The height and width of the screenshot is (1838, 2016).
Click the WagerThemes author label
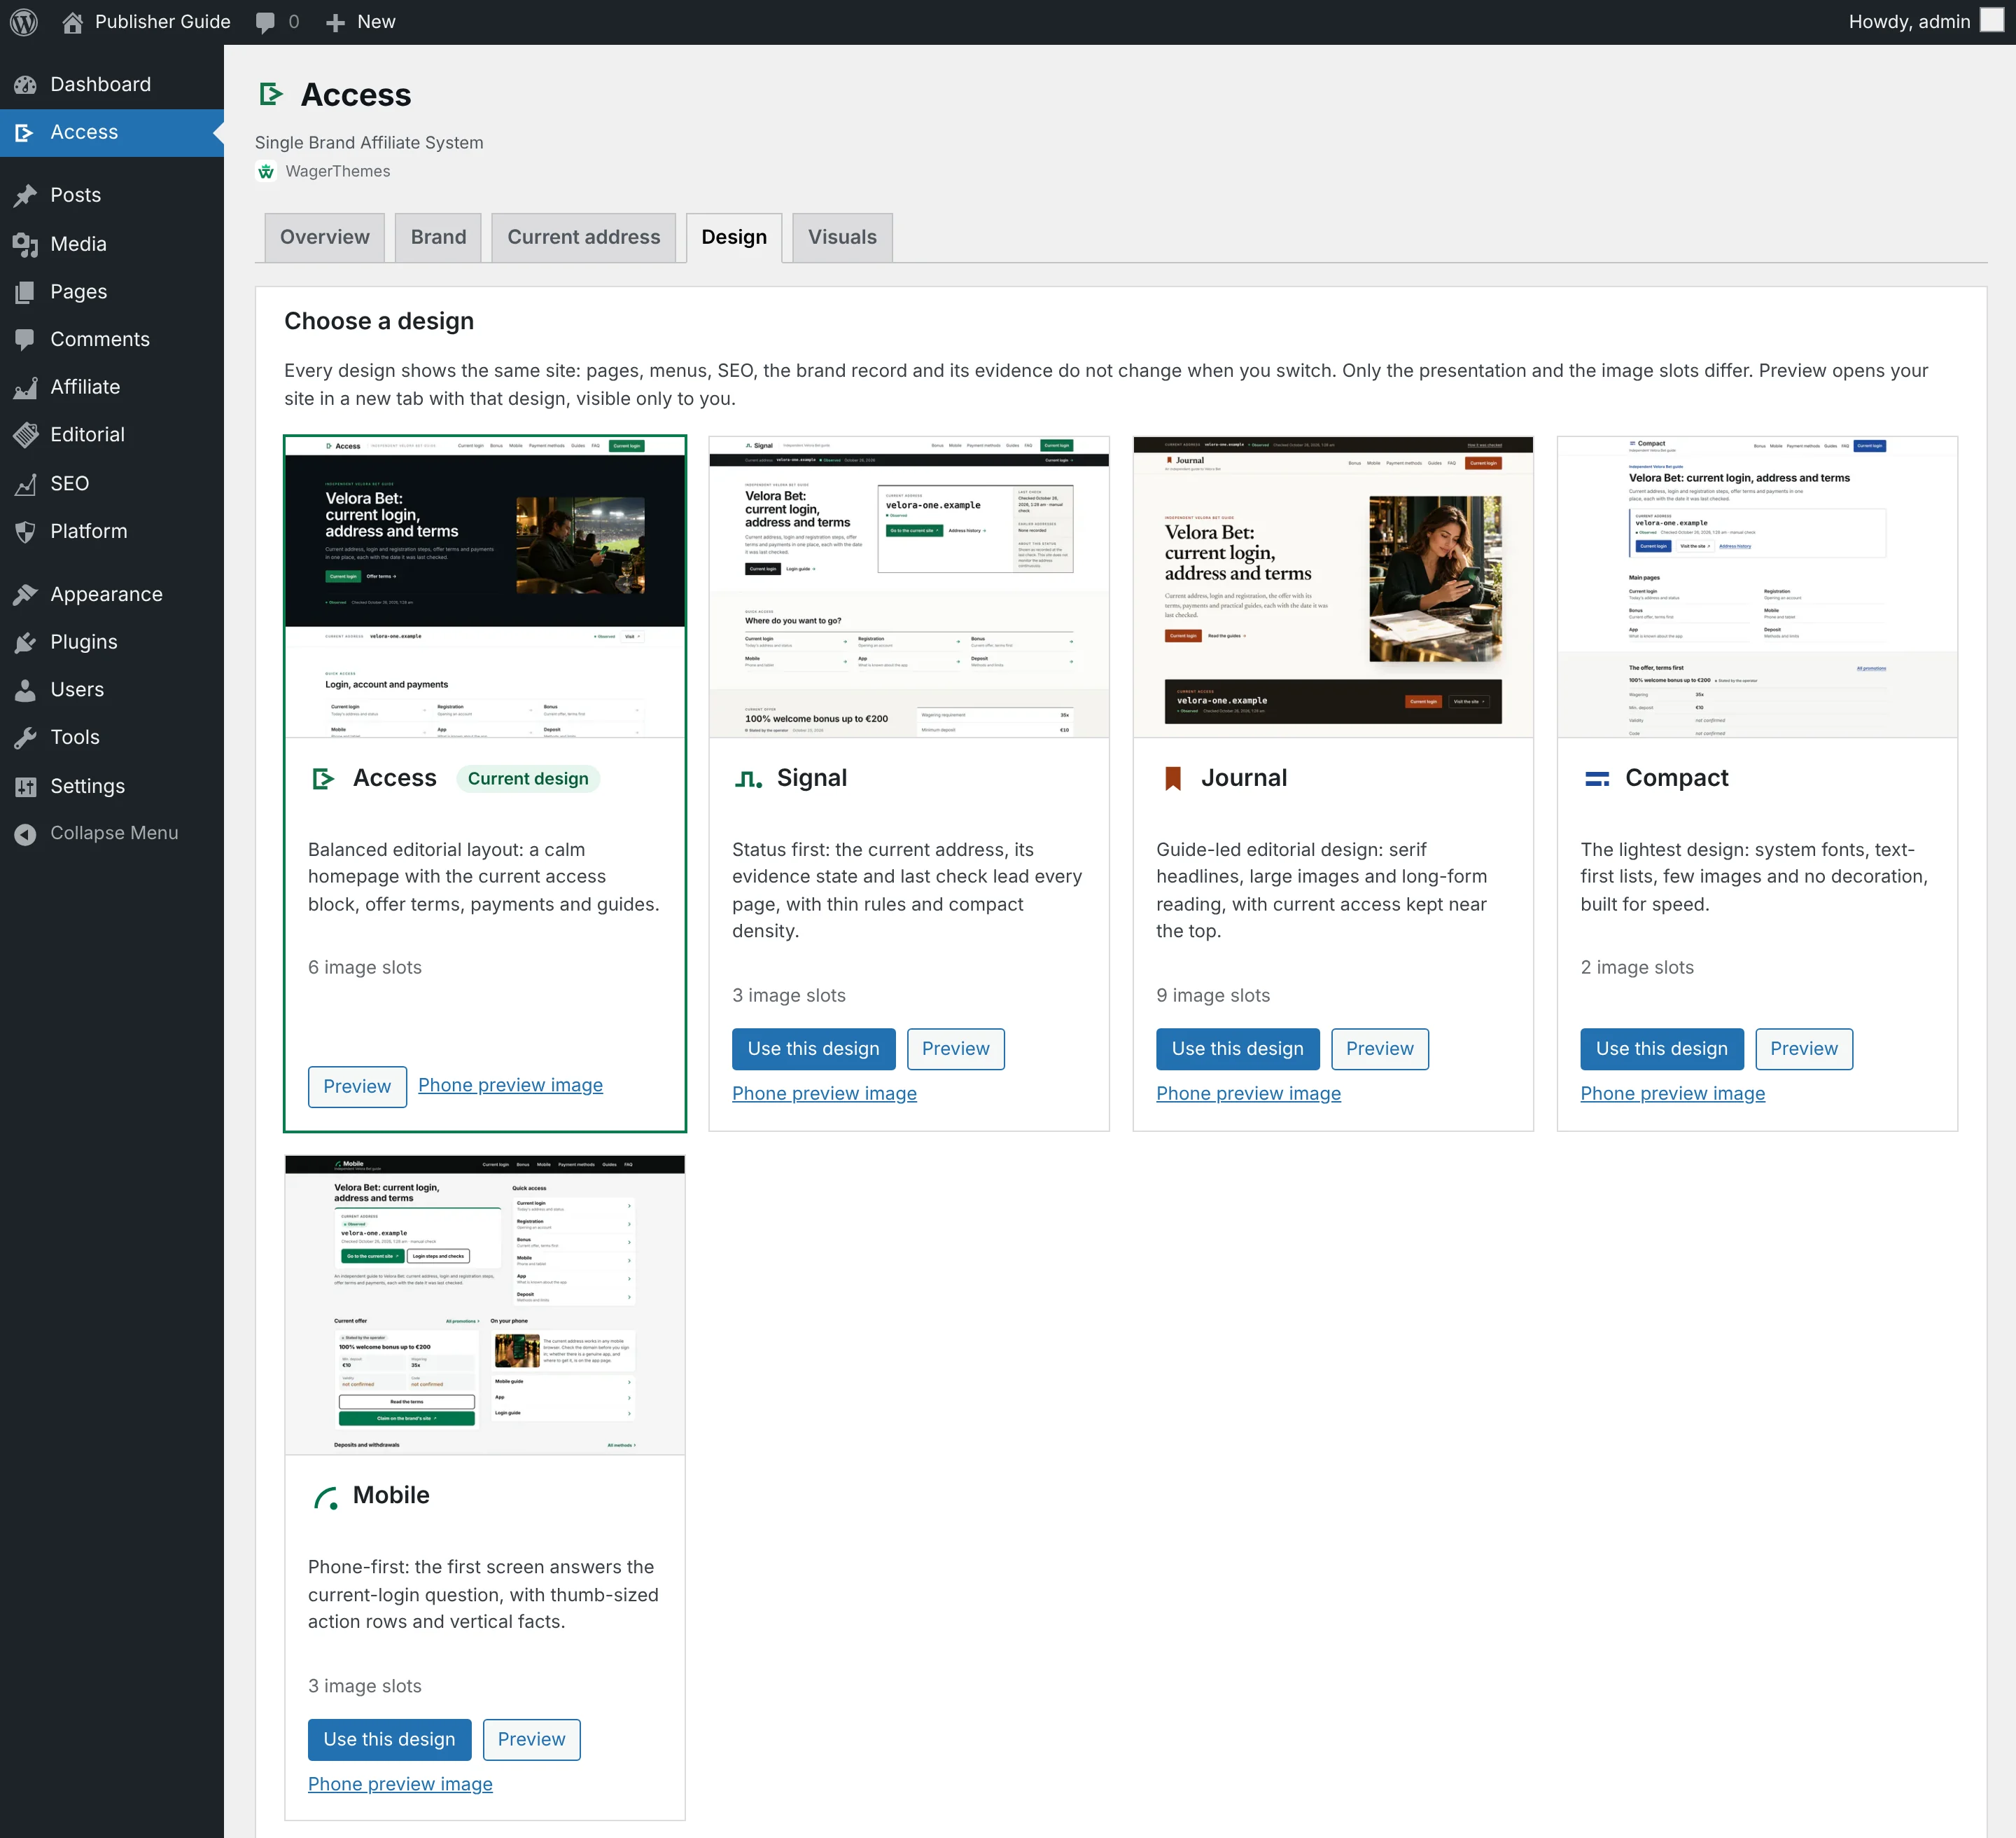tap(337, 171)
